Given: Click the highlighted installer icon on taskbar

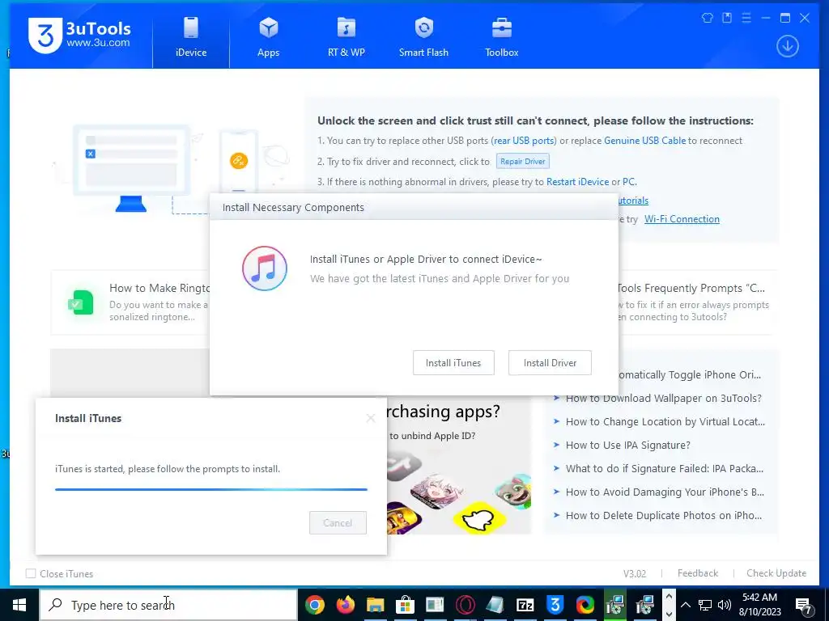Looking at the screenshot, I should pos(615,605).
